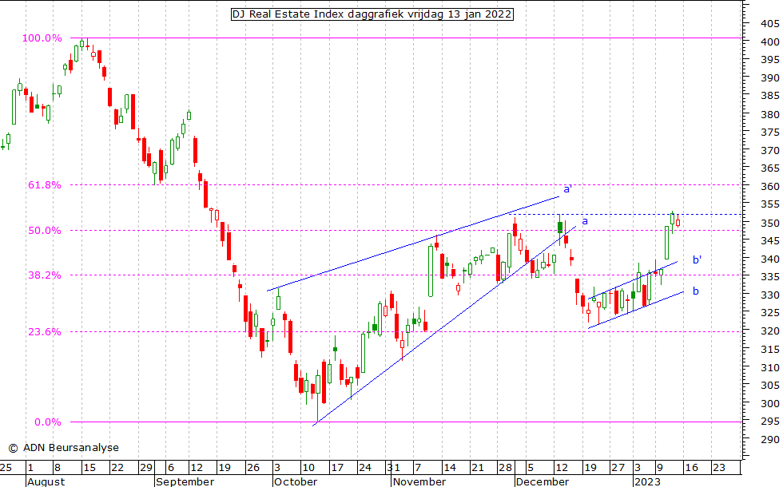The height and width of the screenshot is (487, 783).
Task: Click the 335 price axis value
Action: pyautogui.click(x=769, y=277)
